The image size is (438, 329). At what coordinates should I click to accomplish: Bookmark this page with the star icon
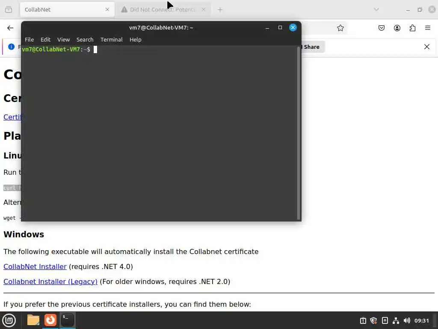340,28
